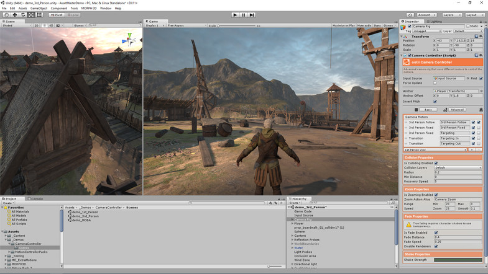Open the Component menu
This screenshot has height=274, width=488.
click(x=59, y=9)
